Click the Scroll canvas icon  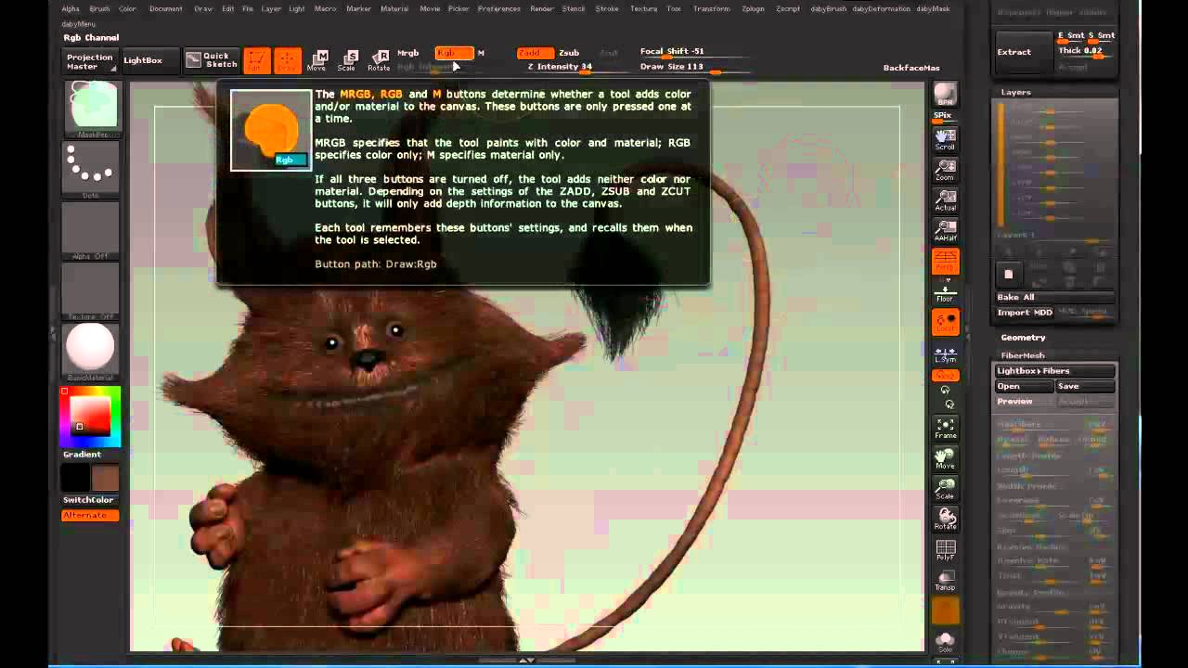point(945,139)
